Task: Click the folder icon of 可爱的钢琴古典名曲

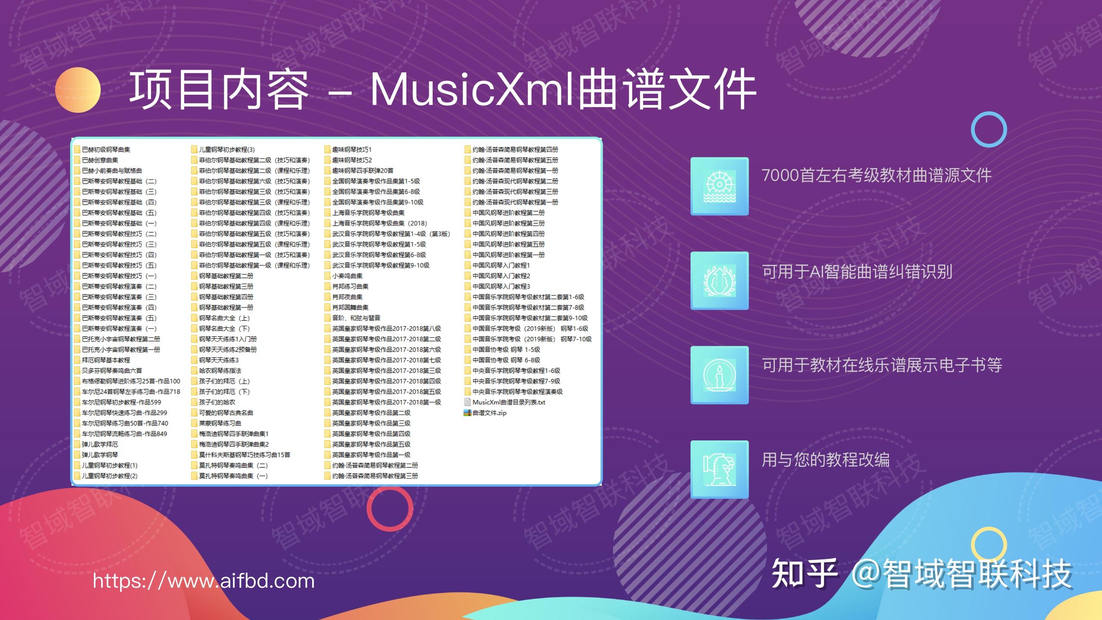Action: 194,413
